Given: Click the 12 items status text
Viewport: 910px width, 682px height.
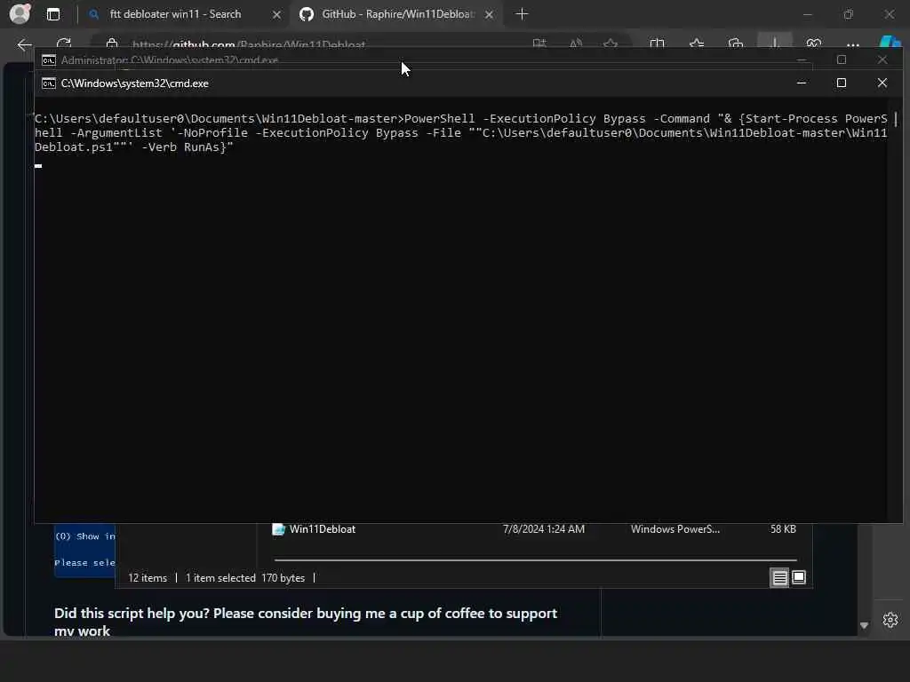Looking at the screenshot, I should pos(148,577).
